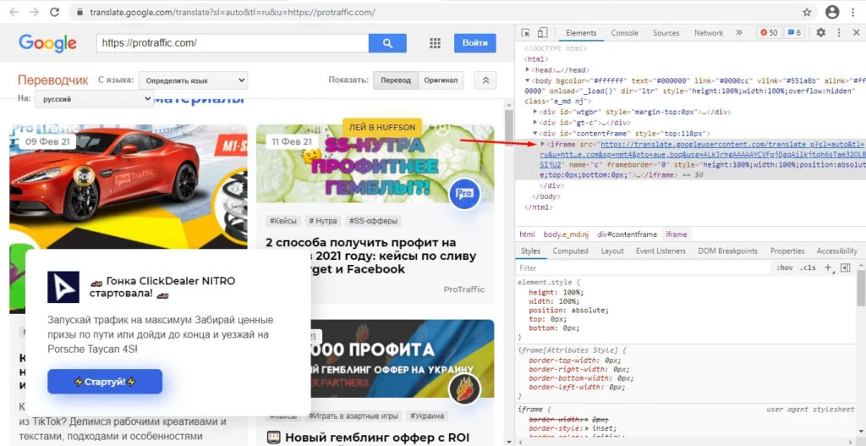Toggle the computed styles sidebar icon
The width and height of the screenshot is (866, 446).
[x=845, y=268]
